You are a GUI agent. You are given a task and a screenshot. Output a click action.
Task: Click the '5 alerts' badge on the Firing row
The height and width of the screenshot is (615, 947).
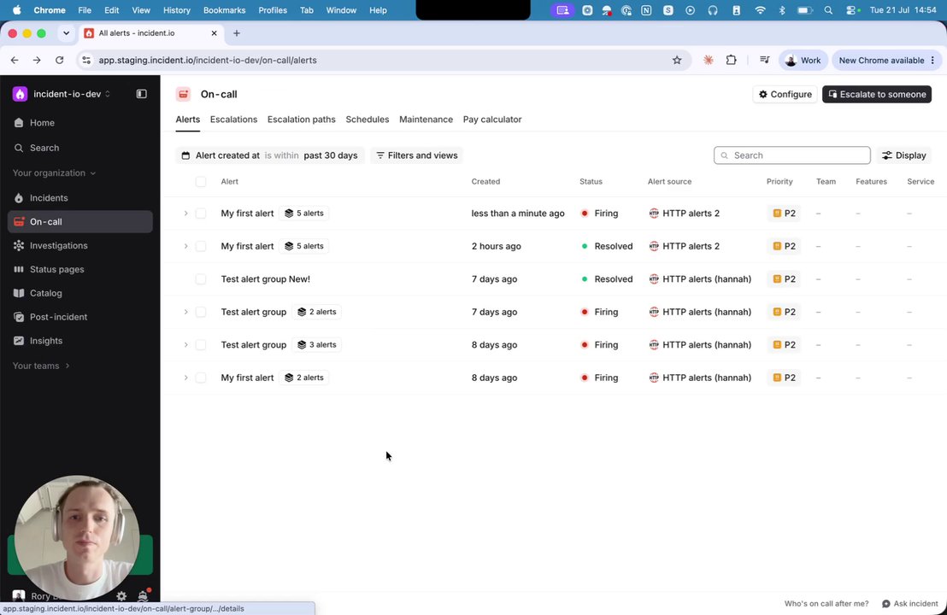pyautogui.click(x=303, y=214)
